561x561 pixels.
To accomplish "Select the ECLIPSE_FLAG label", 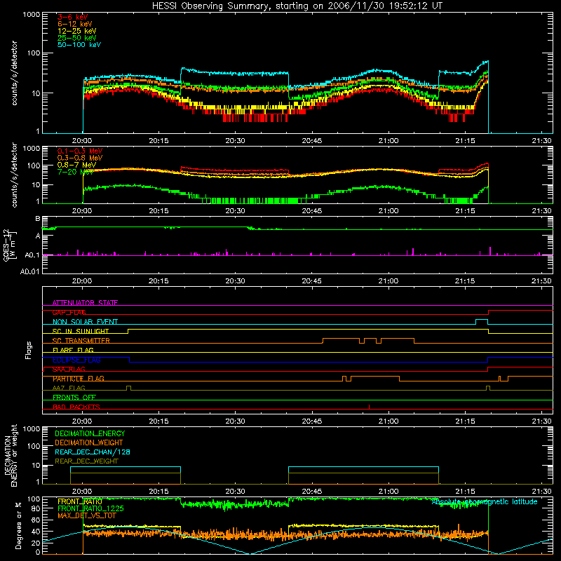I will pyautogui.click(x=76, y=360).
